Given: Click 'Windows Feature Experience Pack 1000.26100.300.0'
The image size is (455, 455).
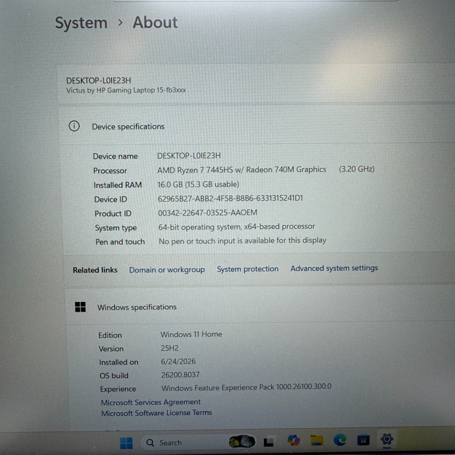Looking at the screenshot, I should pyautogui.click(x=247, y=387).
